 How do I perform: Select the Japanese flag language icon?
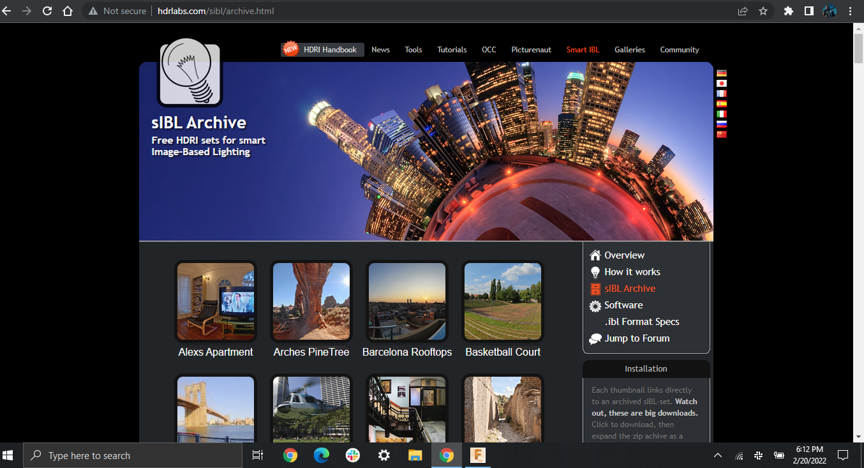tap(721, 82)
